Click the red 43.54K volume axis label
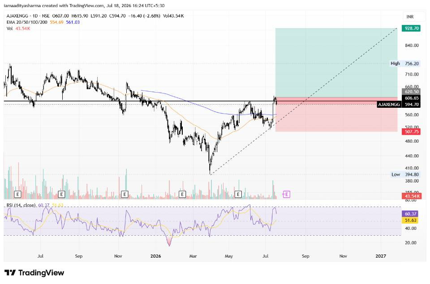Viewport: 430px width, 284px height. click(x=411, y=196)
